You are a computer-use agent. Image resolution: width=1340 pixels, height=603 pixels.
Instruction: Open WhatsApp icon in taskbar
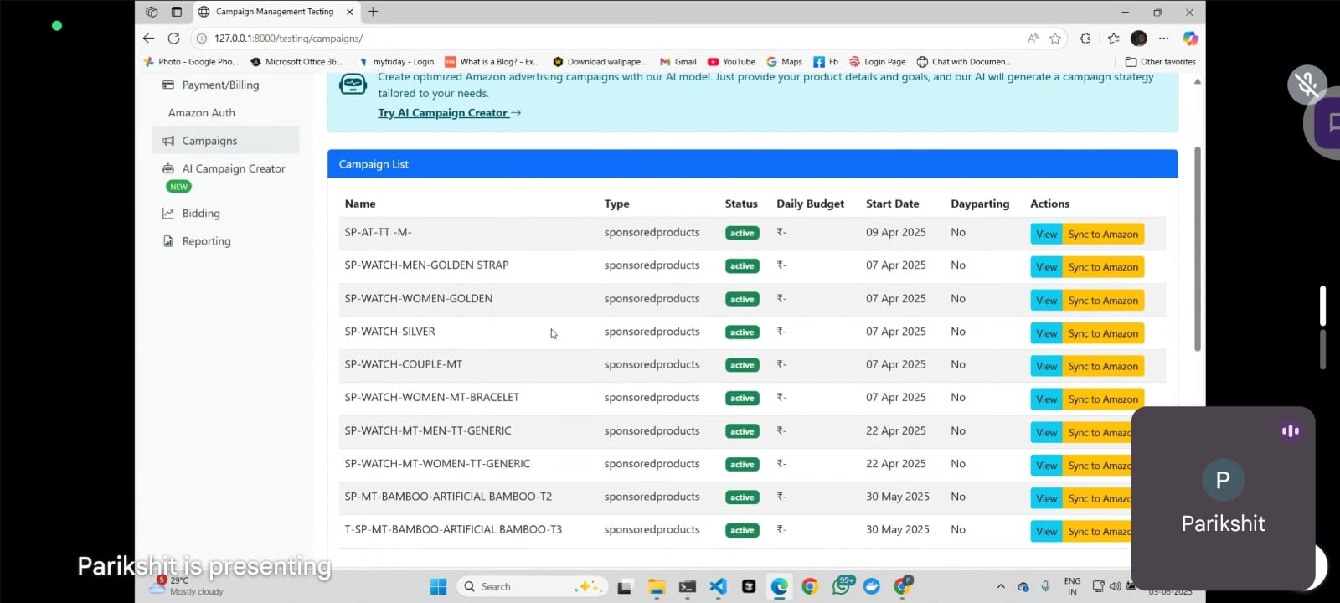coord(842,586)
